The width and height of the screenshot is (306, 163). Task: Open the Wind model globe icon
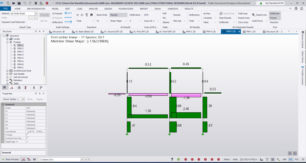19,88
